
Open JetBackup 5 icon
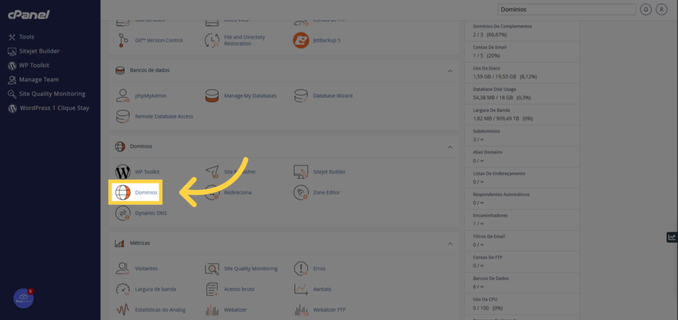tap(301, 40)
